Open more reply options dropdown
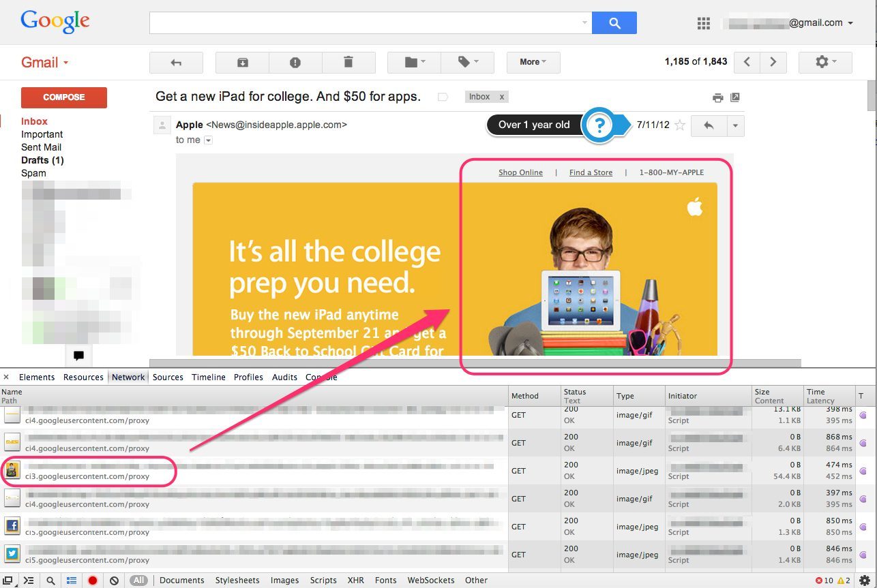 coord(735,126)
